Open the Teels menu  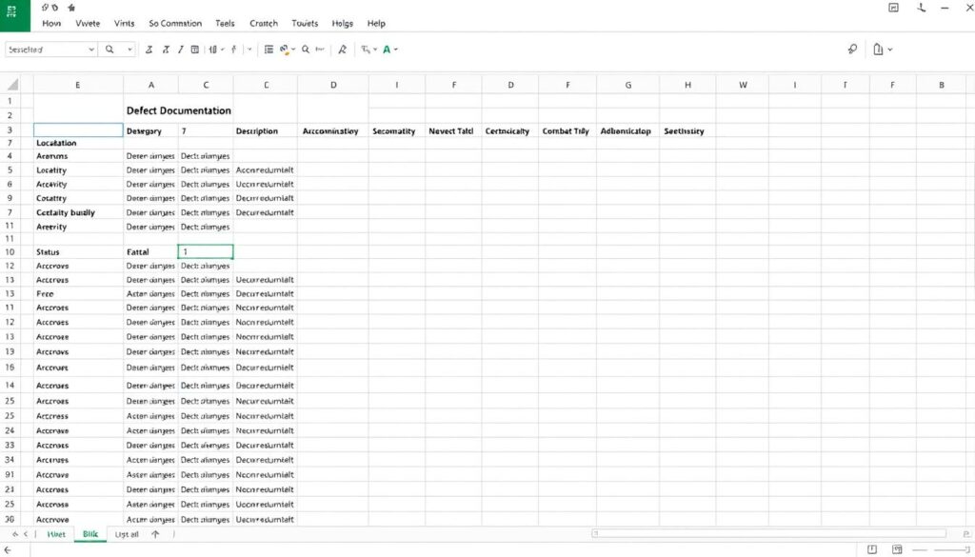pyautogui.click(x=225, y=23)
